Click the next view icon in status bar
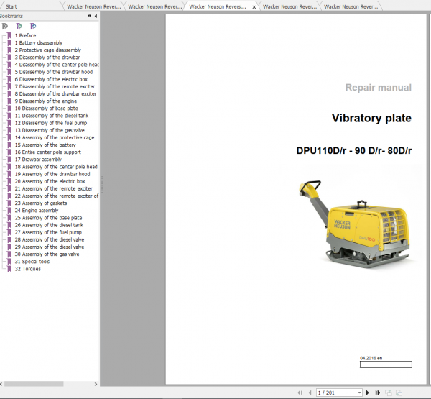Image resolution: width=431 pixels, height=399 pixels. click(x=399, y=393)
